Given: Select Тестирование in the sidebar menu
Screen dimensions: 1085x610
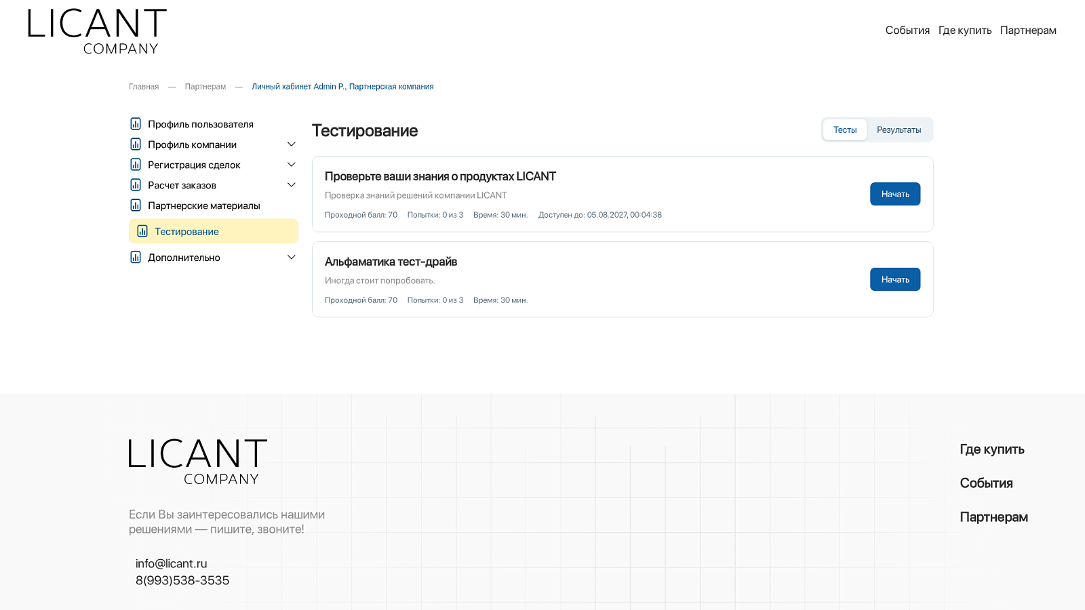Looking at the screenshot, I should [214, 231].
